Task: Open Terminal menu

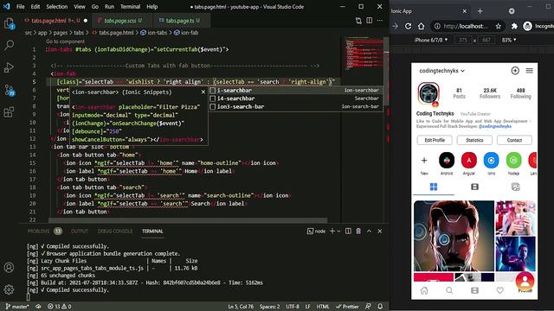Action: (130, 6)
